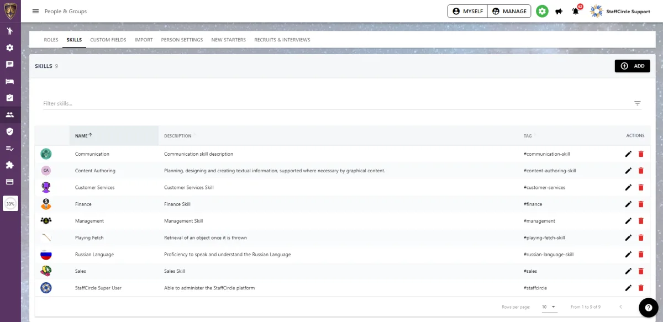The image size is (663, 322).
Task: Open the RECRUITS & INTERVIEWS tab
Action: pyautogui.click(x=282, y=40)
